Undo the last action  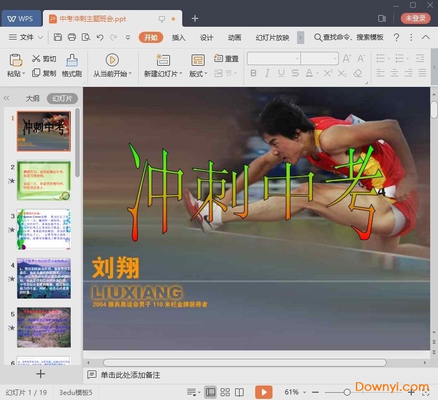point(100,37)
